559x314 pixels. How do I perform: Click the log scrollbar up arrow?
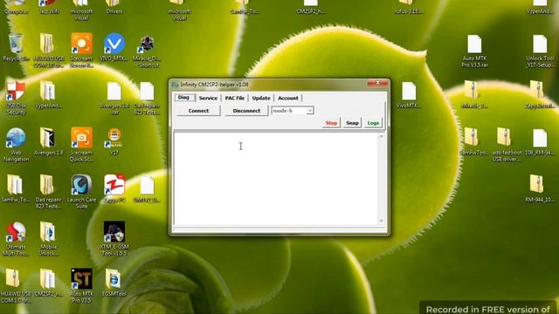point(381,136)
